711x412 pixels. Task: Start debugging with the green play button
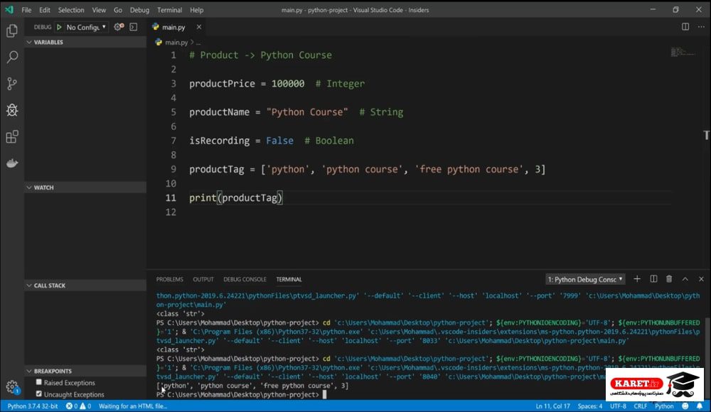click(x=59, y=27)
